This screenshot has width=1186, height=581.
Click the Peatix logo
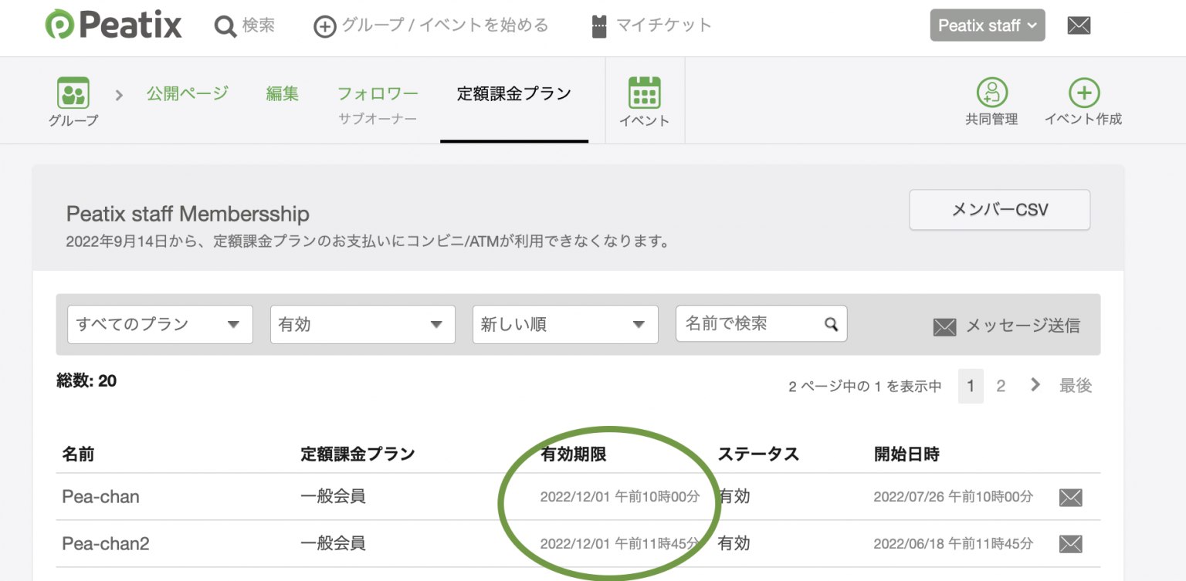113,24
